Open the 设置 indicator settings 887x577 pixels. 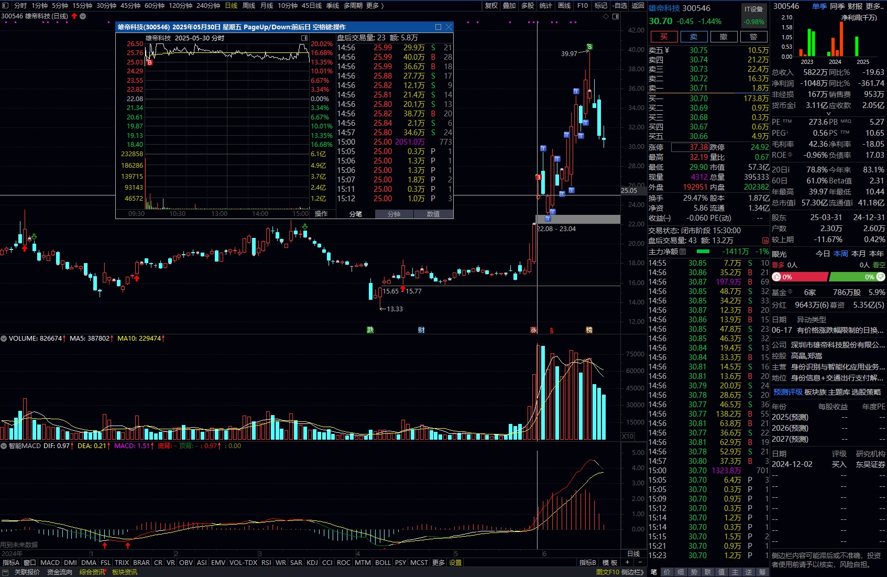pos(455,562)
